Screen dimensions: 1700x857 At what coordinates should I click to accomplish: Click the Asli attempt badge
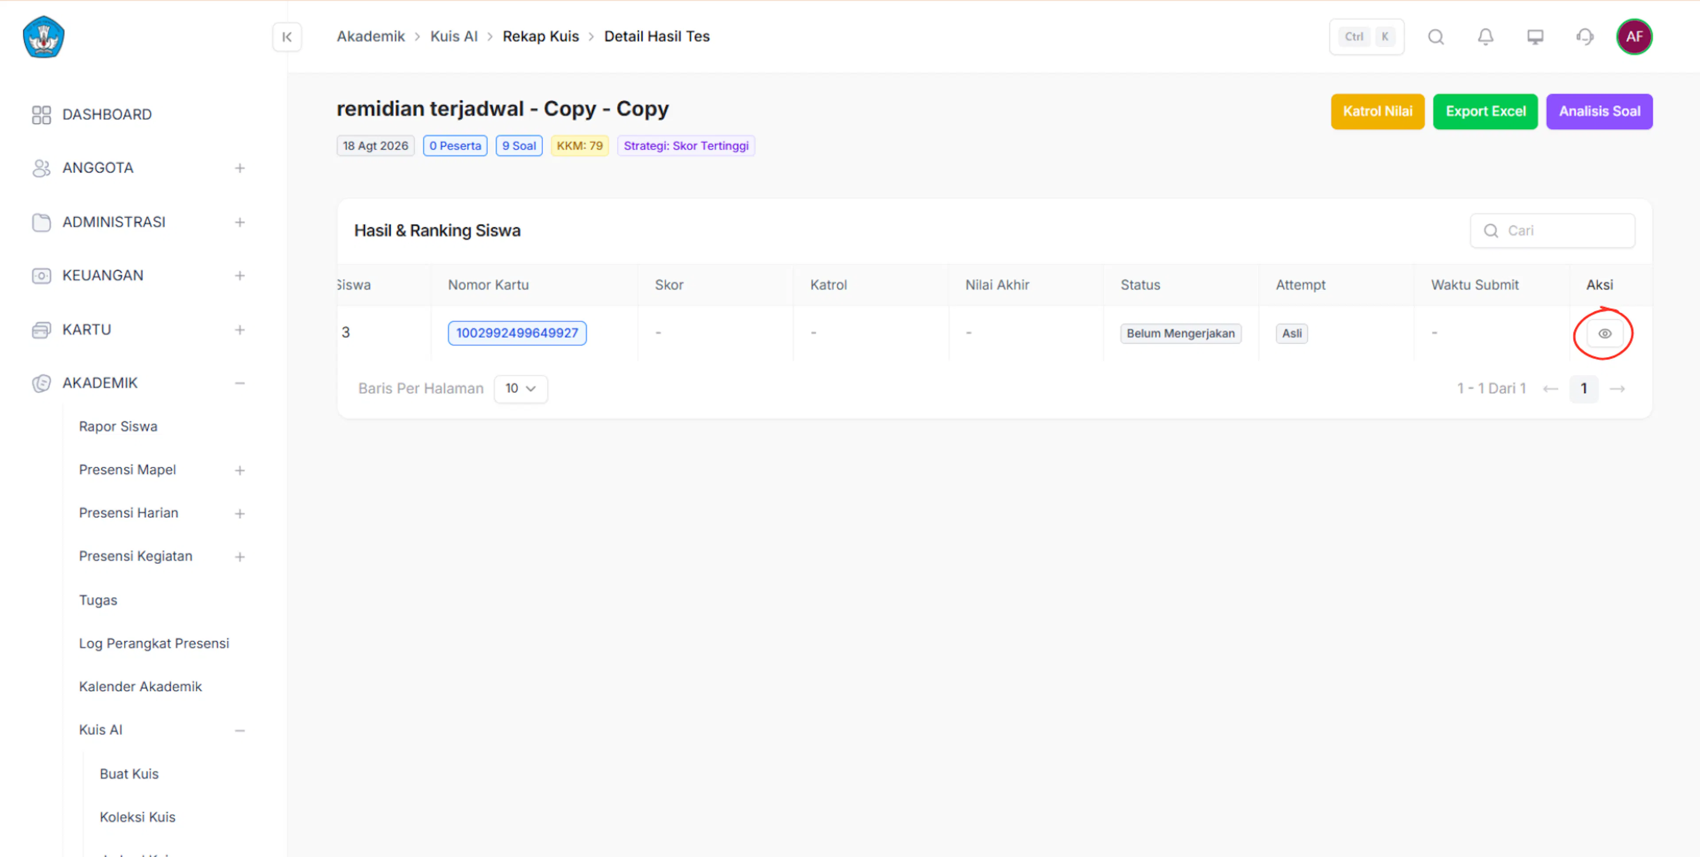coord(1291,334)
